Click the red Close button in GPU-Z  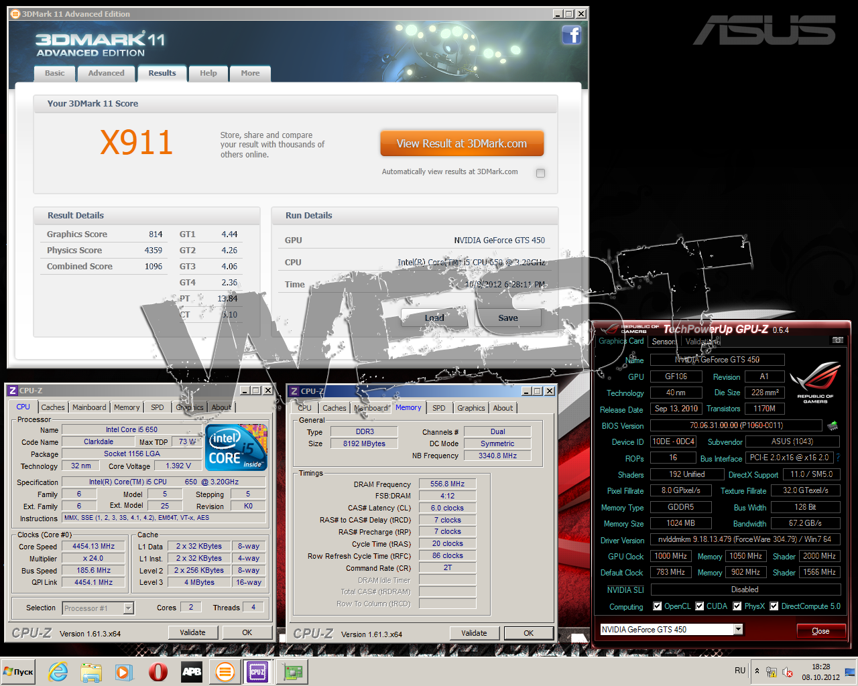pyautogui.click(x=820, y=631)
